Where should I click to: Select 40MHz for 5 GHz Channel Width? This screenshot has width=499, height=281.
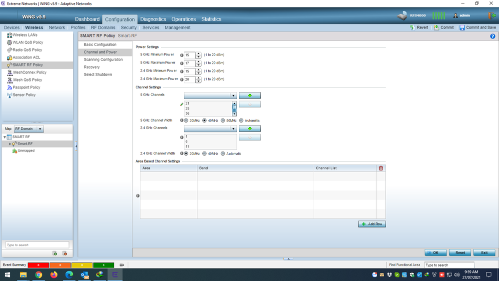205,120
